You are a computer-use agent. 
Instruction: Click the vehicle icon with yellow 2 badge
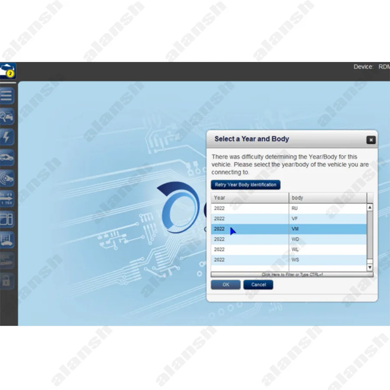pyautogui.click(x=8, y=71)
